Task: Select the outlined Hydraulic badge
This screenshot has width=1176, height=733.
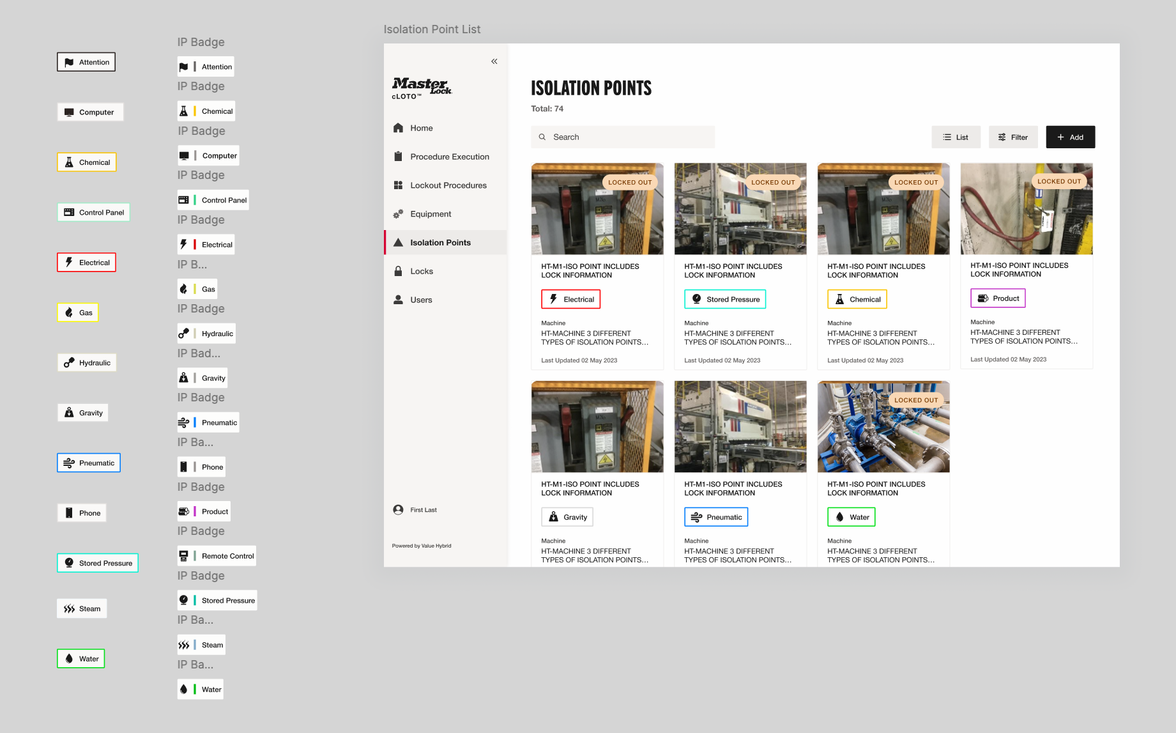Action: tap(87, 363)
